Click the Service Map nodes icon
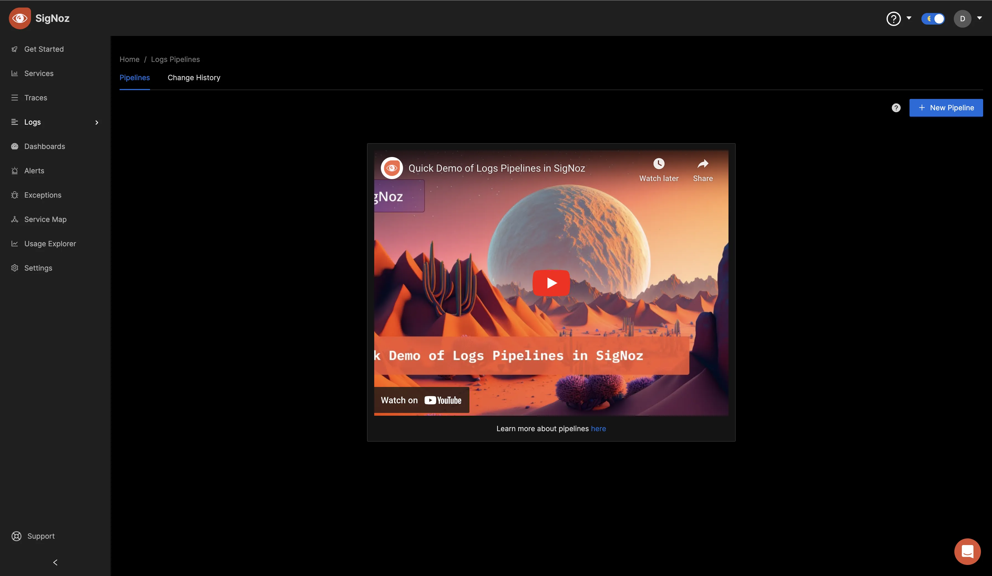Image resolution: width=992 pixels, height=576 pixels. coord(15,219)
